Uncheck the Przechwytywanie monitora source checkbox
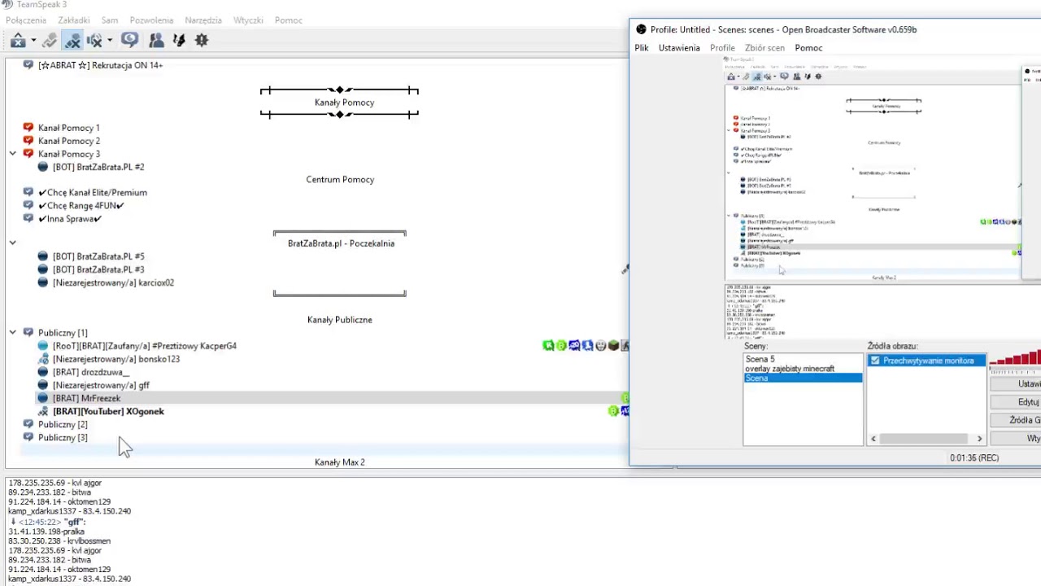The width and height of the screenshot is (1041, 586). 875,361
